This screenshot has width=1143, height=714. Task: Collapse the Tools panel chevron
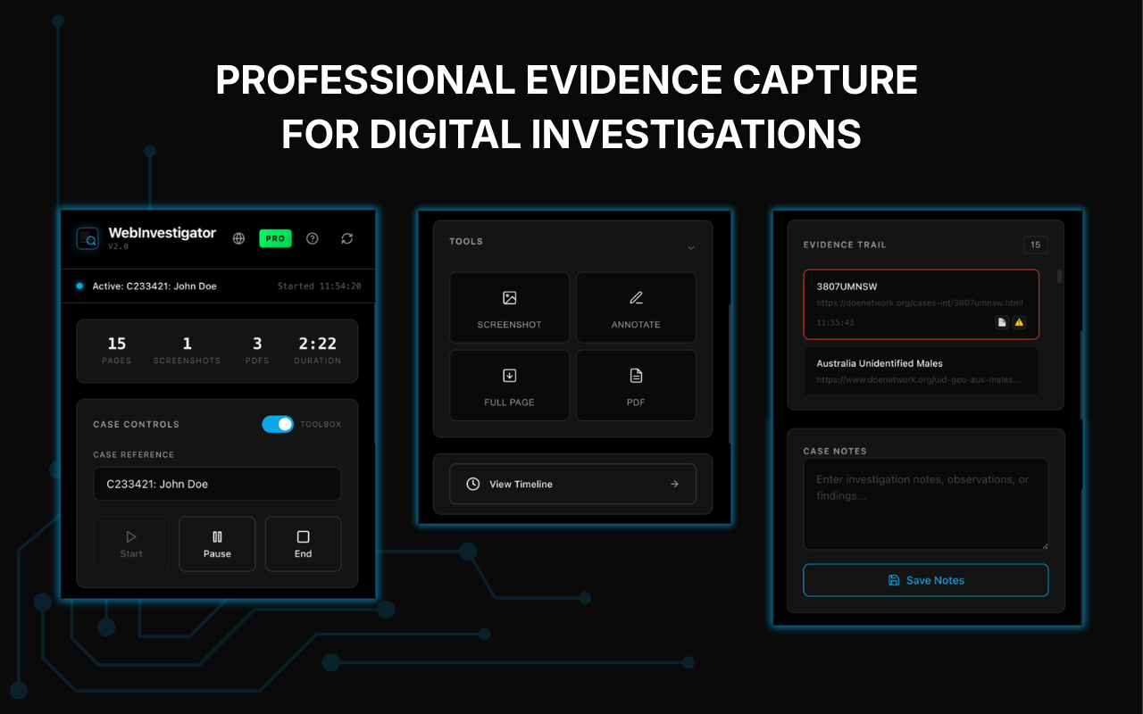click(x=690, y=247)
